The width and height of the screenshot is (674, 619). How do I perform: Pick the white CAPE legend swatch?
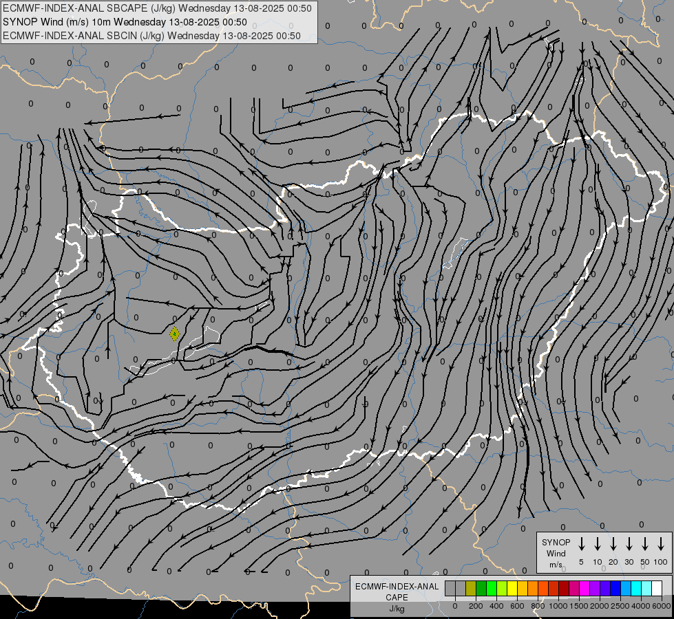(657, 588)
